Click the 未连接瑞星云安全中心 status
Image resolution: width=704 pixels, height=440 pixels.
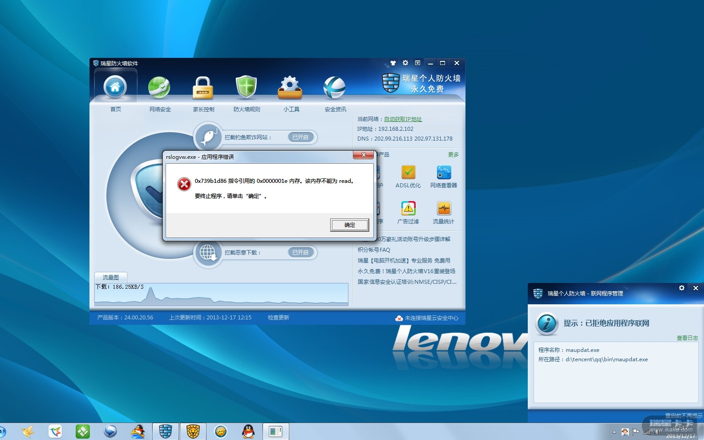coord(427,318)
